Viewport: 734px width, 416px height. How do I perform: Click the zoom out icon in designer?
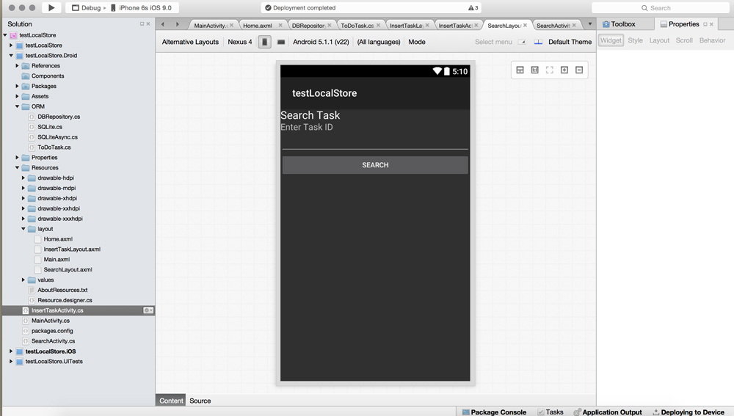point(579,70)
